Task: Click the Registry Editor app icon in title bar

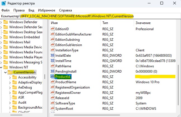Action: (4, 3)
